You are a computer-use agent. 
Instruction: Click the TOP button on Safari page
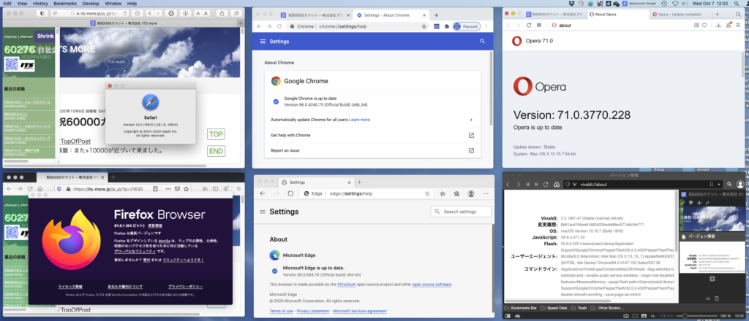[216, 134]
